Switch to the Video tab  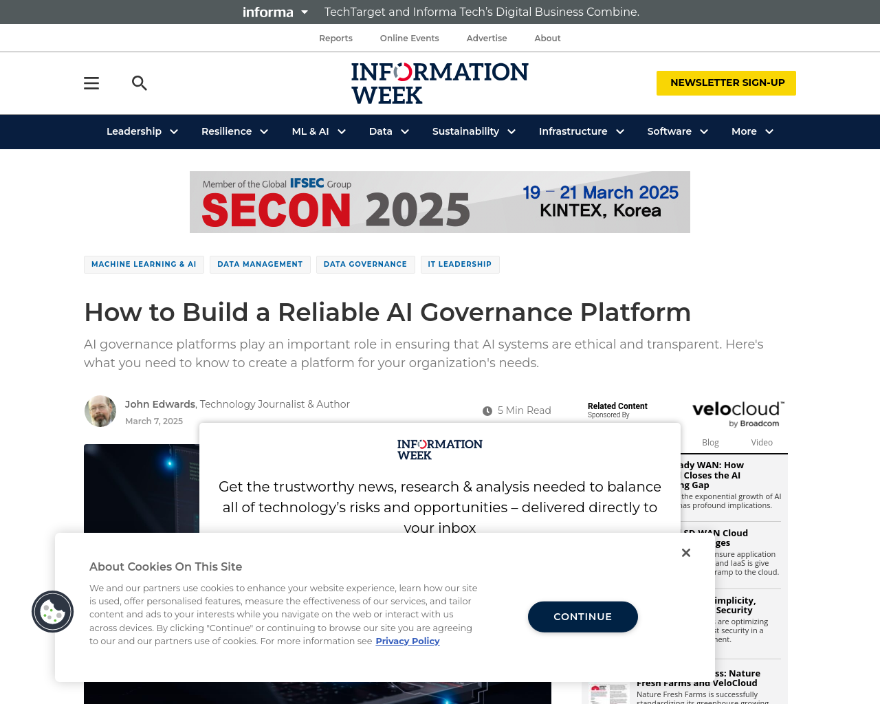pos(762,443)
